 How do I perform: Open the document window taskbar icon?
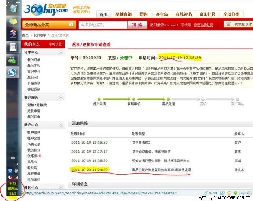13,47
